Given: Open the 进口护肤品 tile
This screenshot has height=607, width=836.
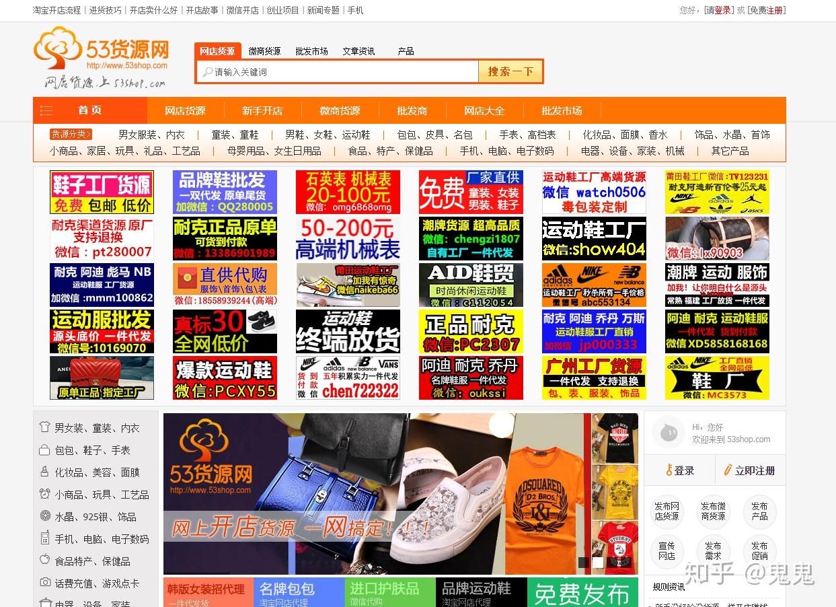Looking at the screenshot, I should pyautogui.click(x=390, y=592).
